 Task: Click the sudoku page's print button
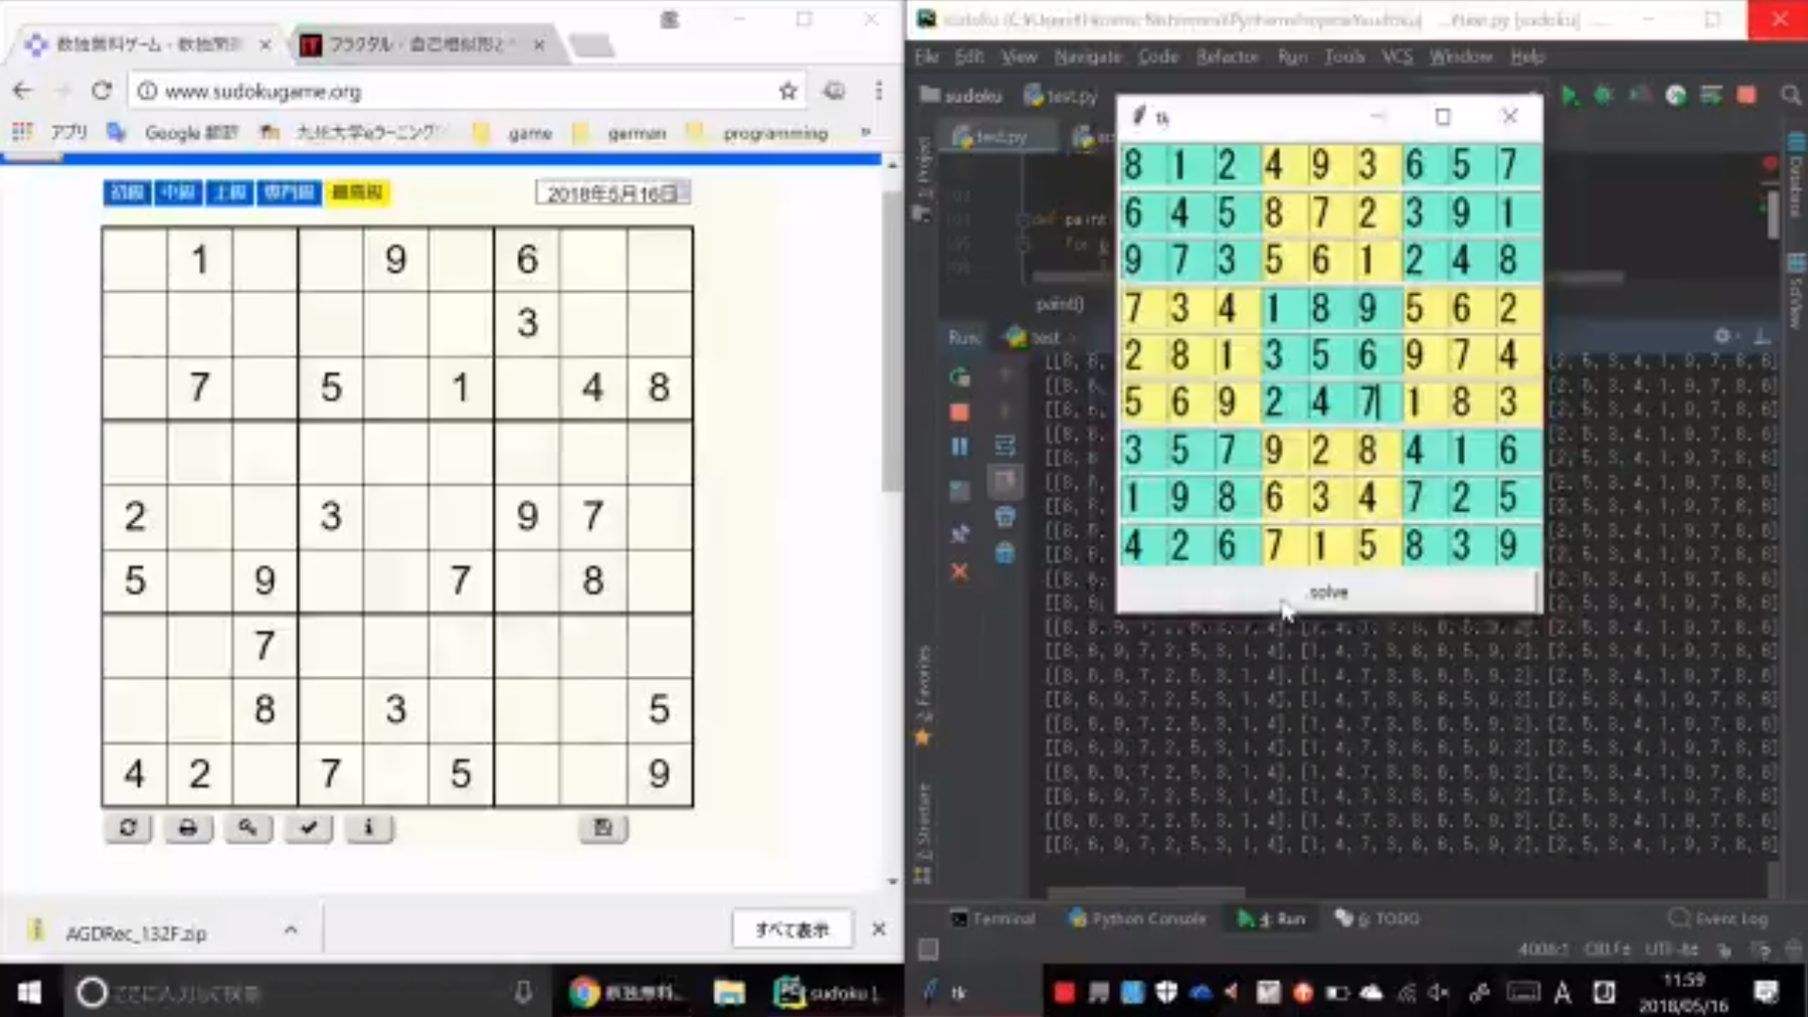pyautogui.click(x=187, y=828)
